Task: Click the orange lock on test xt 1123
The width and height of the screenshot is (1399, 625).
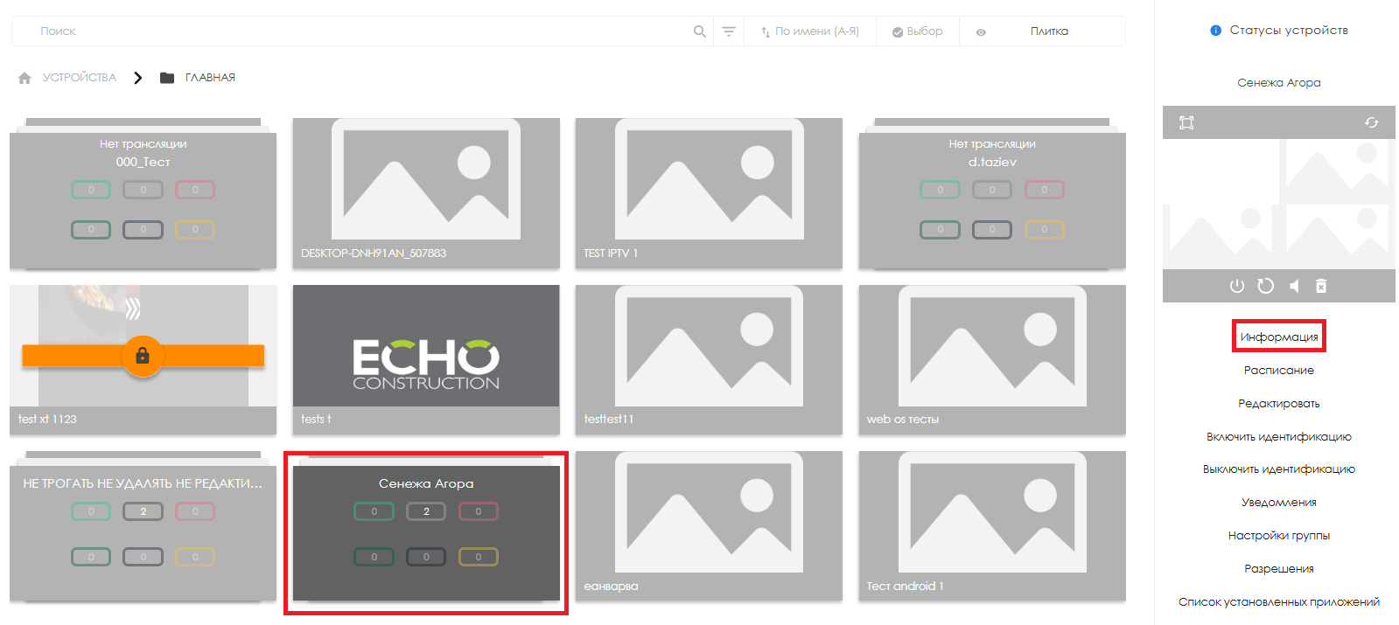Action: click(143, 356)
